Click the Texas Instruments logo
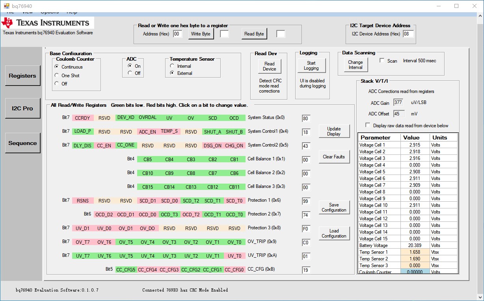 (x=47, y=23)
